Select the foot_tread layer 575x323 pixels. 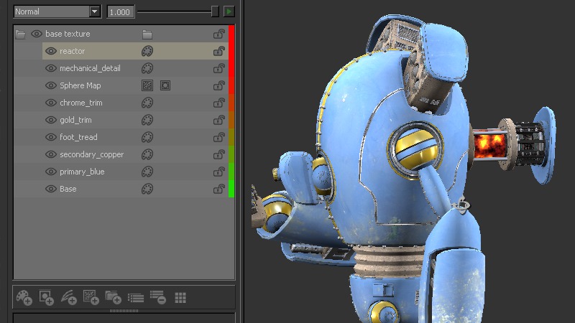[78, 137]
